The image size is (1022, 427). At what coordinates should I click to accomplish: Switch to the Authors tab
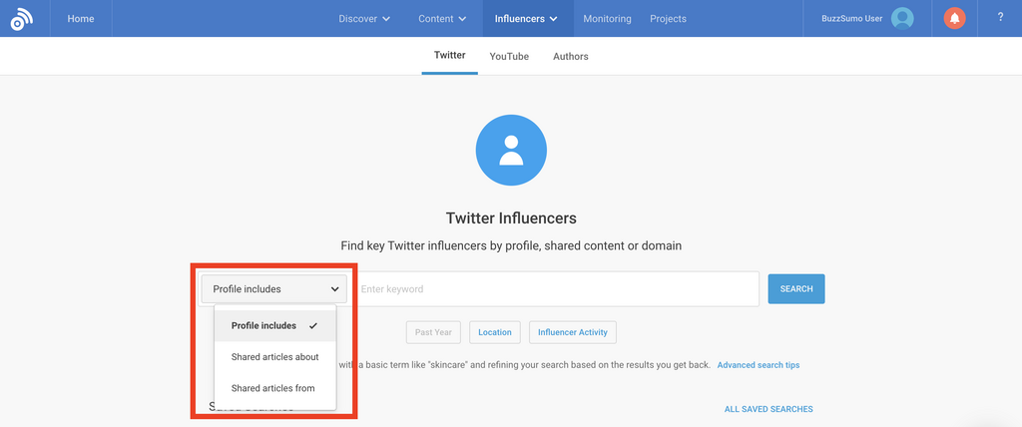[x=571, y=57]
